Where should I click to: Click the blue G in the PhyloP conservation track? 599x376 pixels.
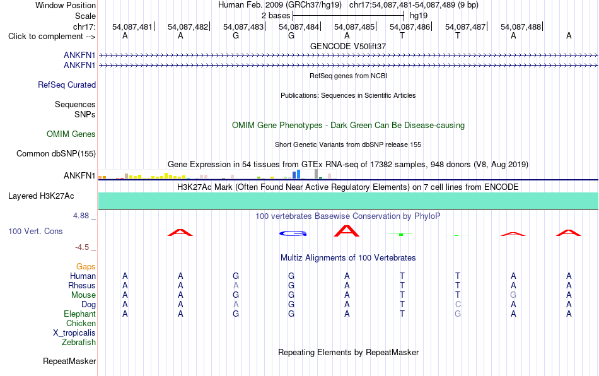[x=293, y=233]
